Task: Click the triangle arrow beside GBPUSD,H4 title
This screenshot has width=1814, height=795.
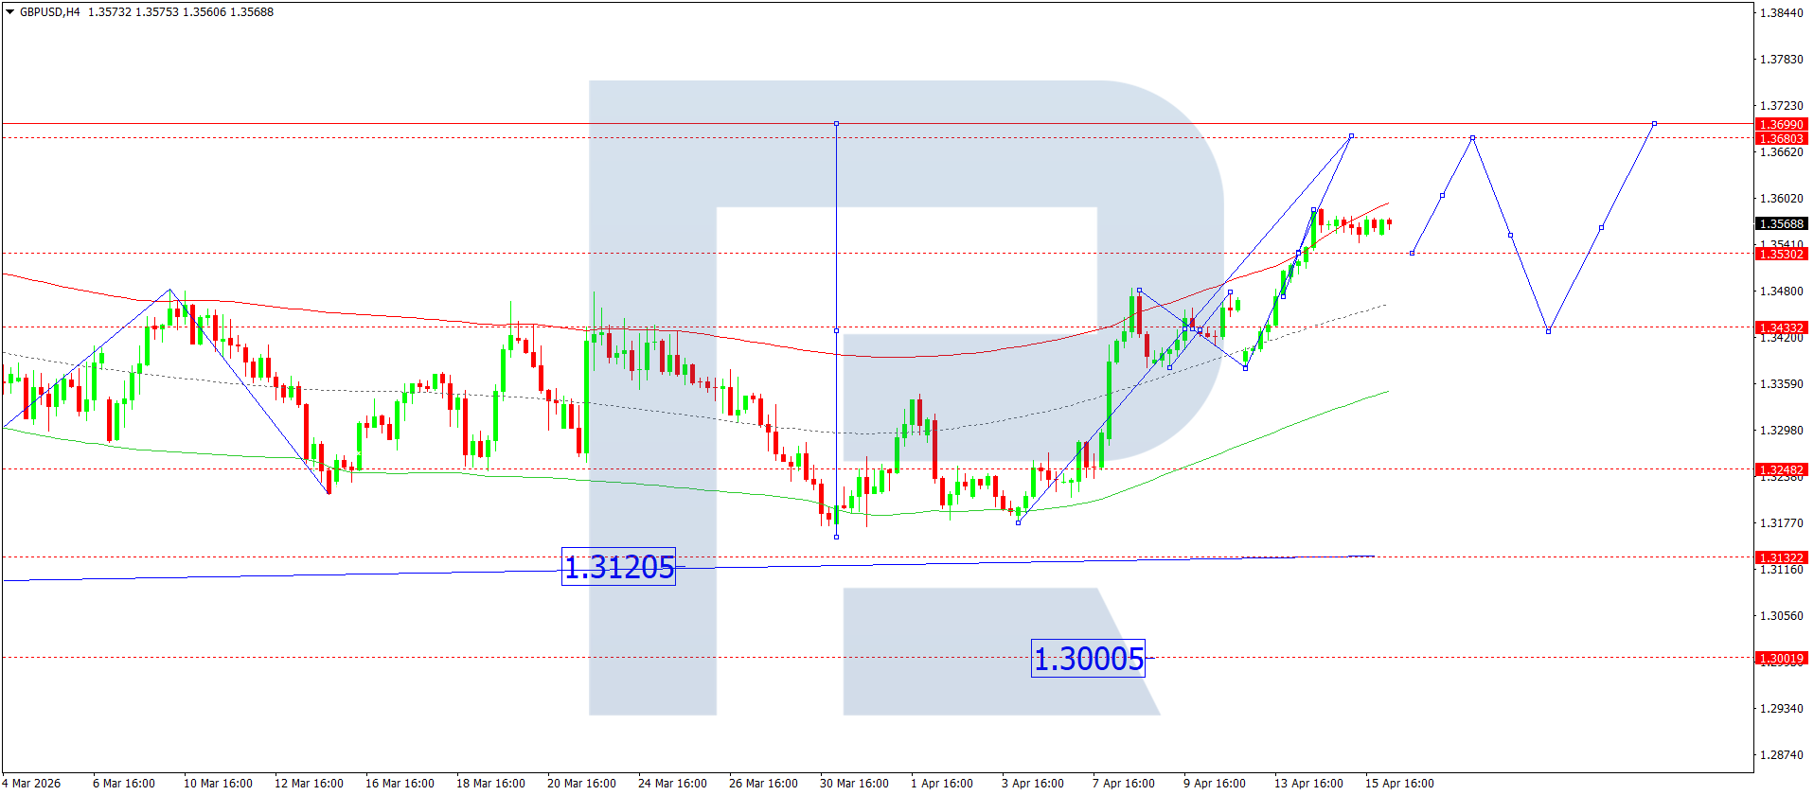Action: (x=10, y=12)
